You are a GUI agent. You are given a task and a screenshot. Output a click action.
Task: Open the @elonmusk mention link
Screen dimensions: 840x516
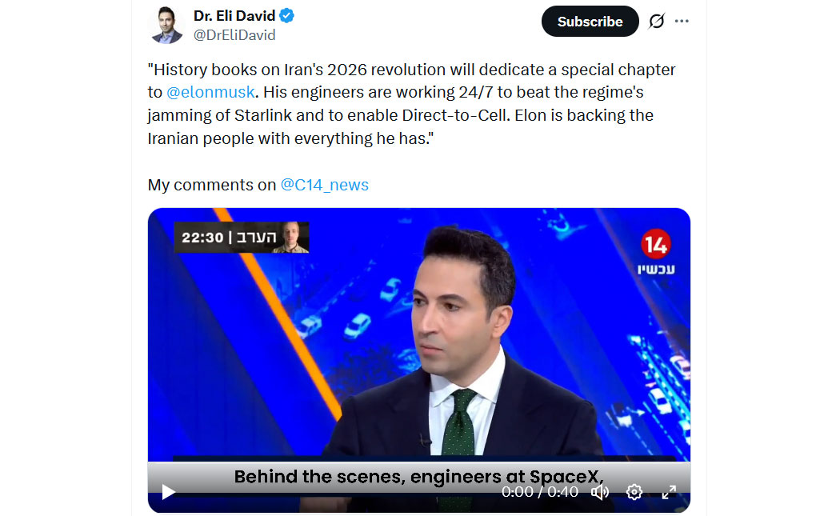[210, 92]
